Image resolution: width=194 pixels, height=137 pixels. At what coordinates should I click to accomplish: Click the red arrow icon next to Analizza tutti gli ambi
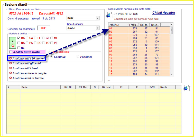11,63
